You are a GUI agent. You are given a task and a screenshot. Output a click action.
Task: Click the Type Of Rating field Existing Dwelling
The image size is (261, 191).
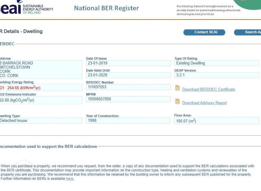click(217, 63)
